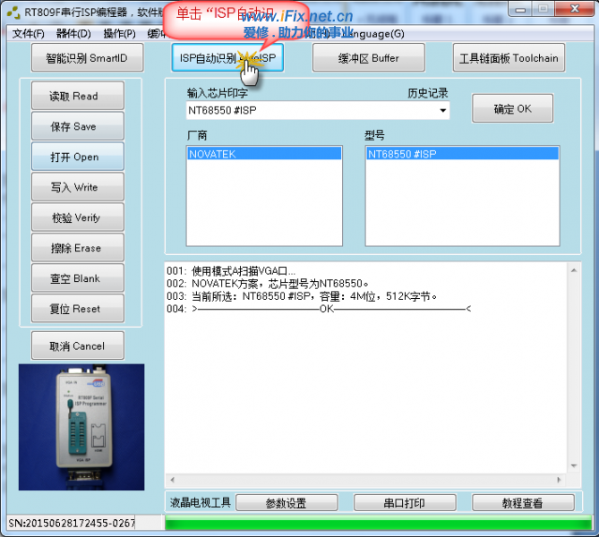Viewport: 599px width, 537px height.
Task: Click the 读取 Read button
Action: tap(77, 97)
